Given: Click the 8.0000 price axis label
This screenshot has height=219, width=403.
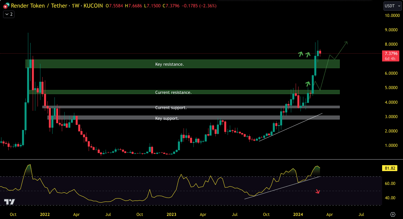Looking at the screenshot, I should tap(391, 44).
